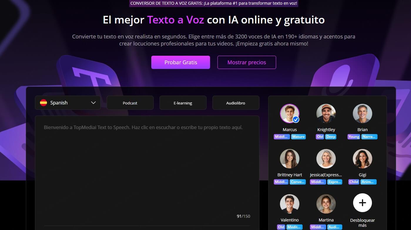
Task: Click the blue checkmark badge on Marcus
Action: (x=296, y=119)
